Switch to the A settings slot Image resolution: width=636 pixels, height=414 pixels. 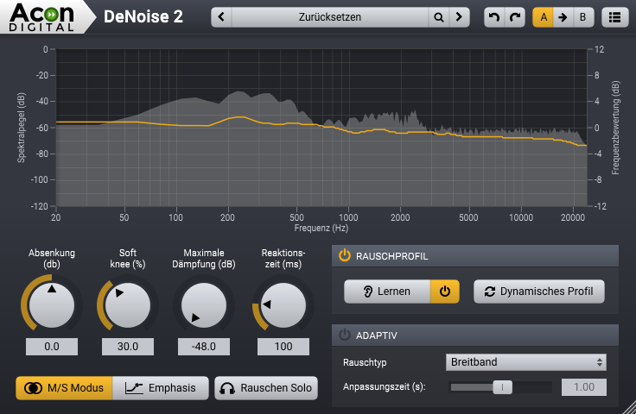543,16
